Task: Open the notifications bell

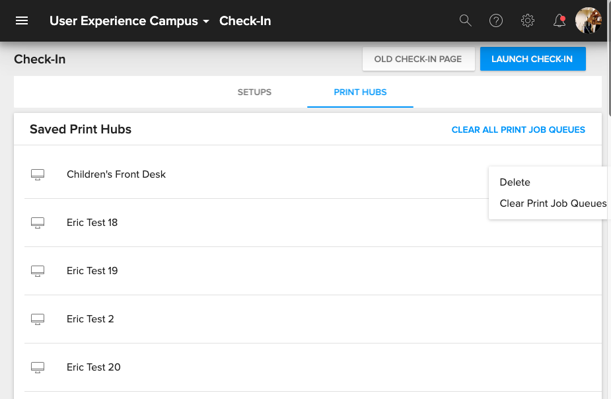Action: pyautogui.click(x=559, y=20)
